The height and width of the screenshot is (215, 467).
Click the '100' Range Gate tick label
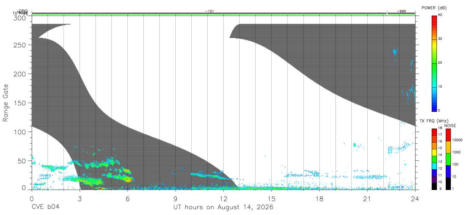coord(20,132)
